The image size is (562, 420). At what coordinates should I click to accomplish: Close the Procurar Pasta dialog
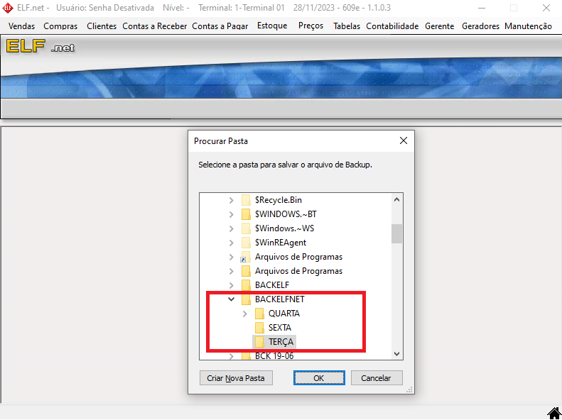pos(404,141)
